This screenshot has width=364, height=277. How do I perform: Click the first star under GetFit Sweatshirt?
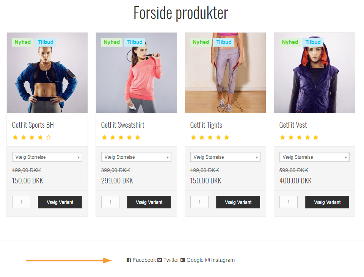(105, 138)
